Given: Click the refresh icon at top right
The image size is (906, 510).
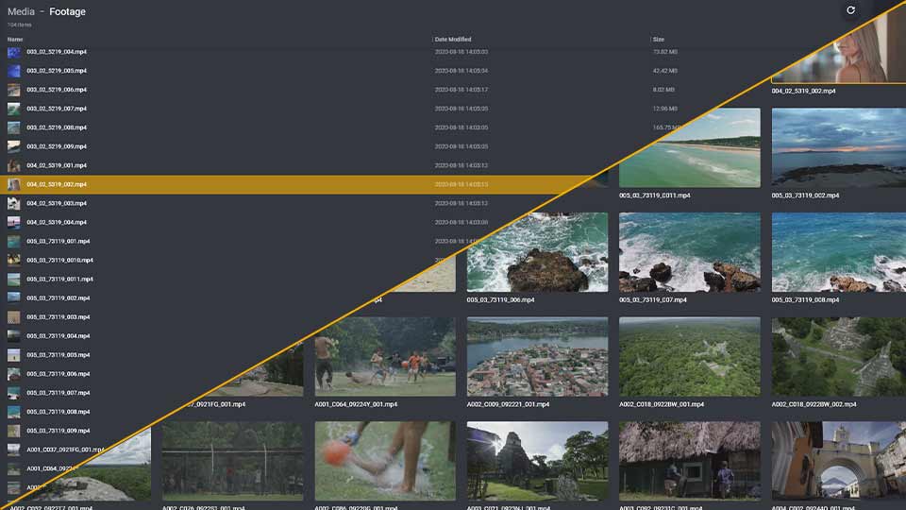Looking at the screenshot, I should 850,10.
